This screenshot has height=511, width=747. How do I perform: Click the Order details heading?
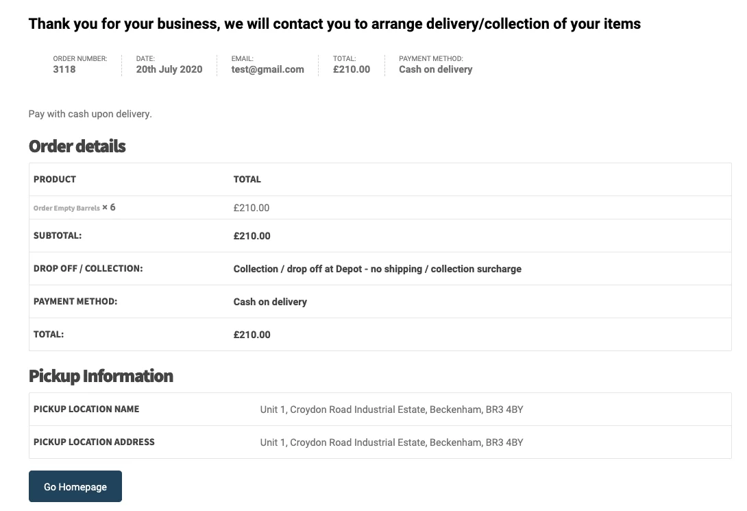coord(77,146)
